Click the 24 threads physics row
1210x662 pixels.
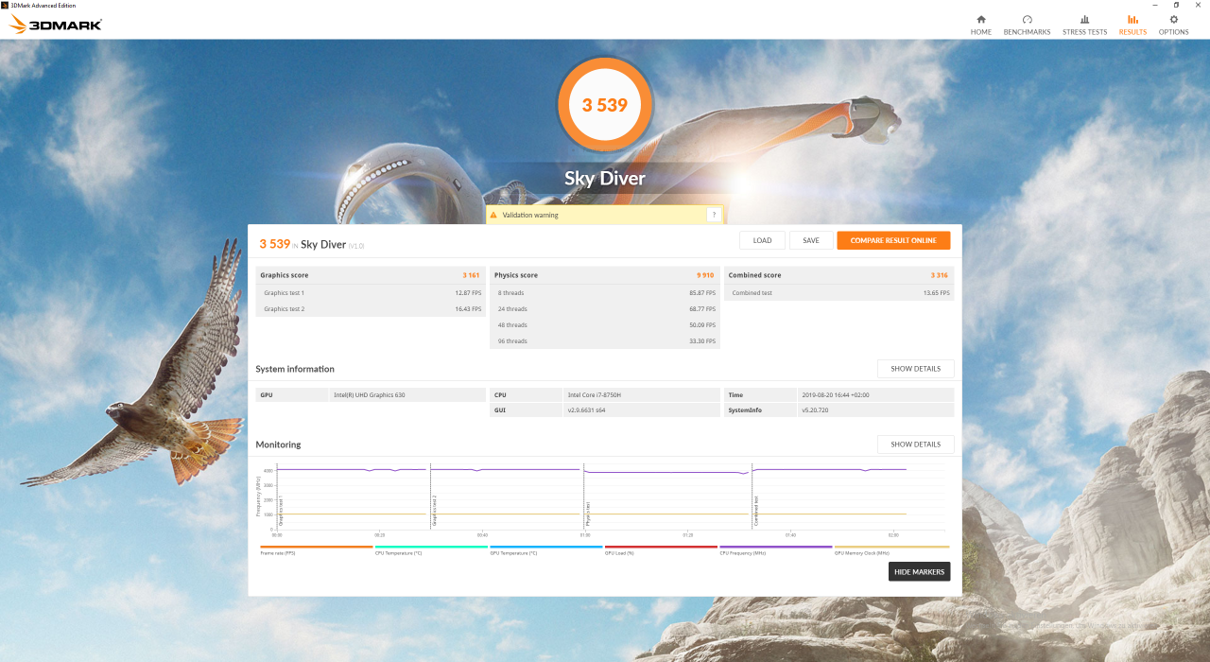point(605,309)
